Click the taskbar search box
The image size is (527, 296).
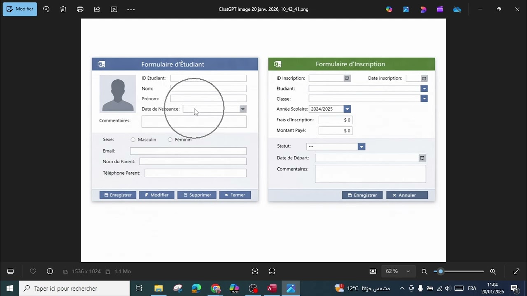pos(75,289)
